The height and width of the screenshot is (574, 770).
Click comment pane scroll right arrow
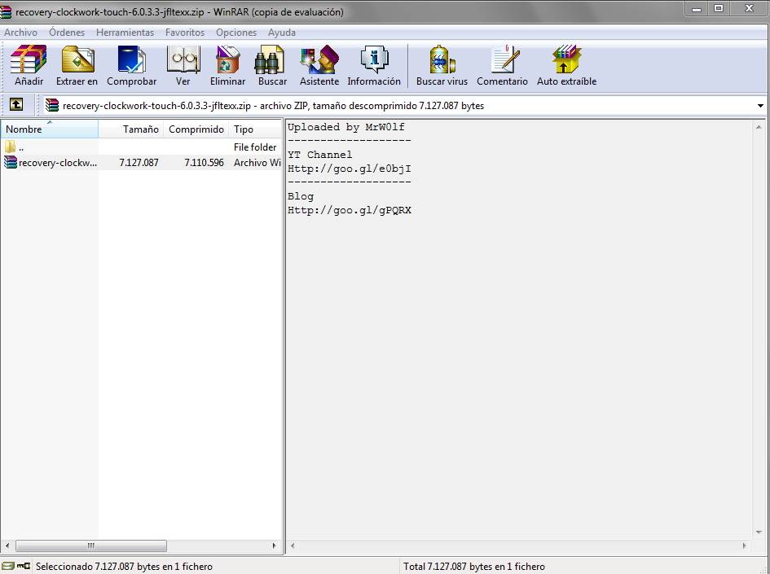(x=745, y=546)
